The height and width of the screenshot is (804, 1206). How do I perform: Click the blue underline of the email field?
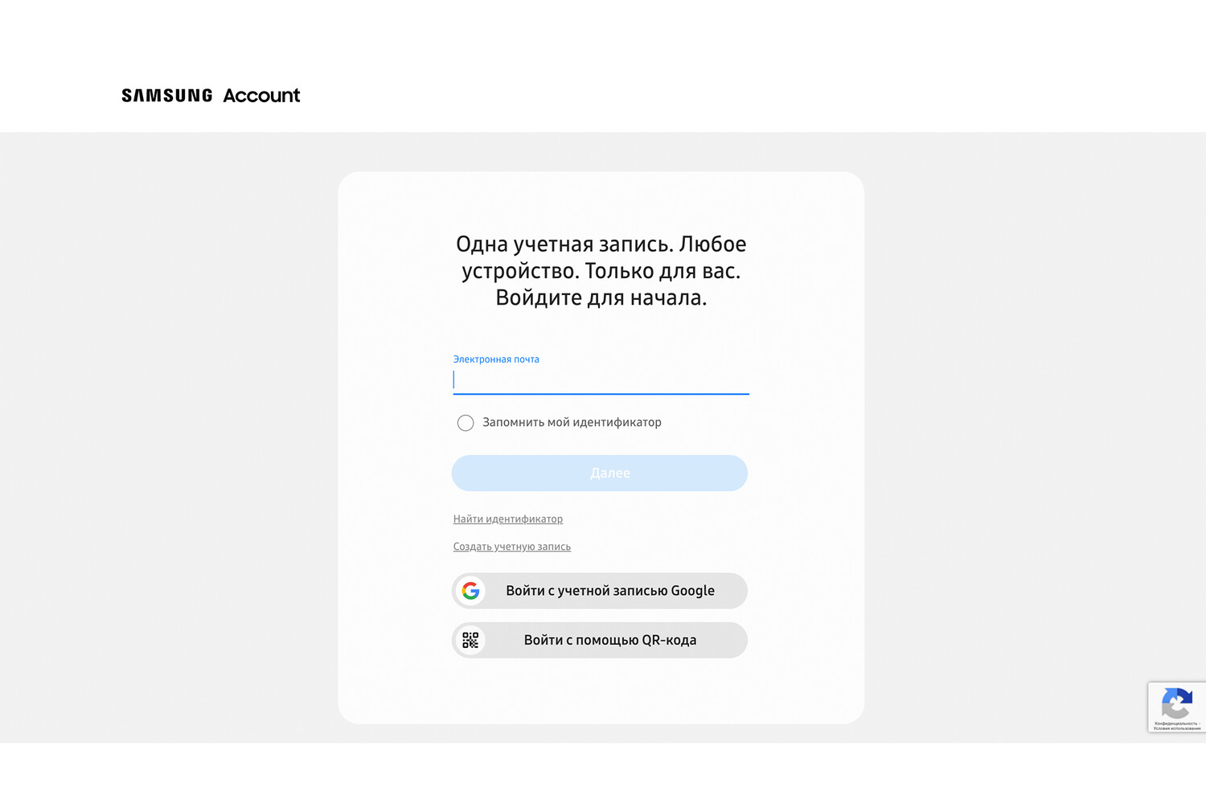tap(601, 394)
